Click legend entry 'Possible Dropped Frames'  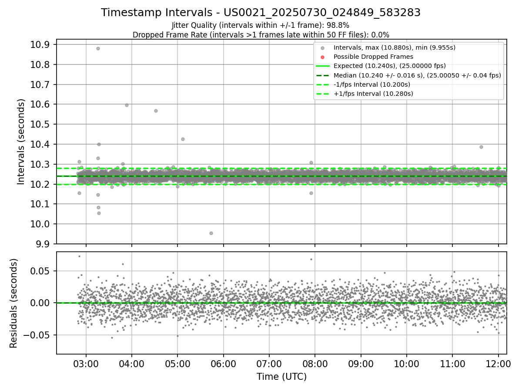tap(373, 57)
